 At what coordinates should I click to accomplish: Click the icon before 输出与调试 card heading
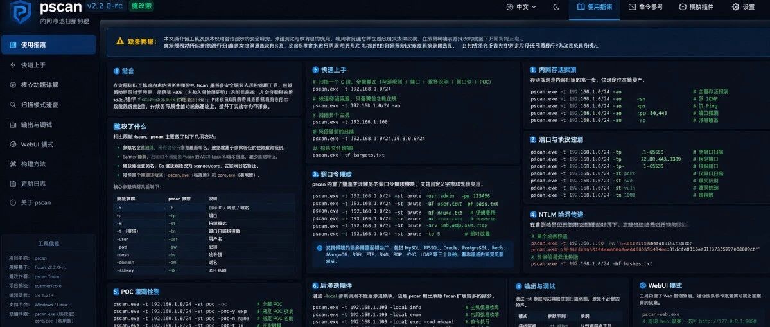tap(518, 286)
